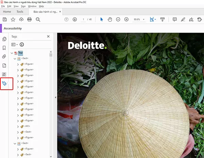
Task: Toggle the Tags panel icon in sidebar
Action: tap(4, 83)
